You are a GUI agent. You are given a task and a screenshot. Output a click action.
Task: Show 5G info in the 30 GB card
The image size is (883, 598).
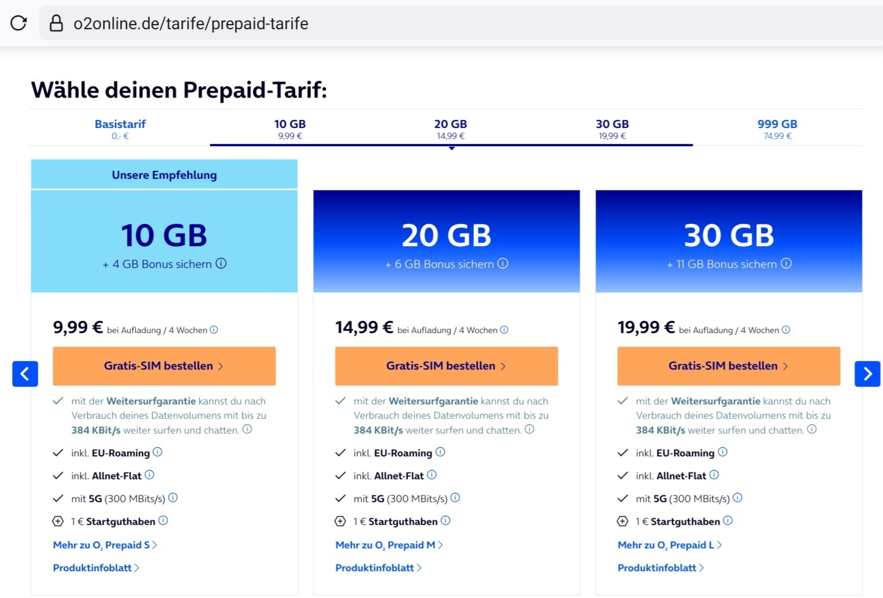pos(737,497)
